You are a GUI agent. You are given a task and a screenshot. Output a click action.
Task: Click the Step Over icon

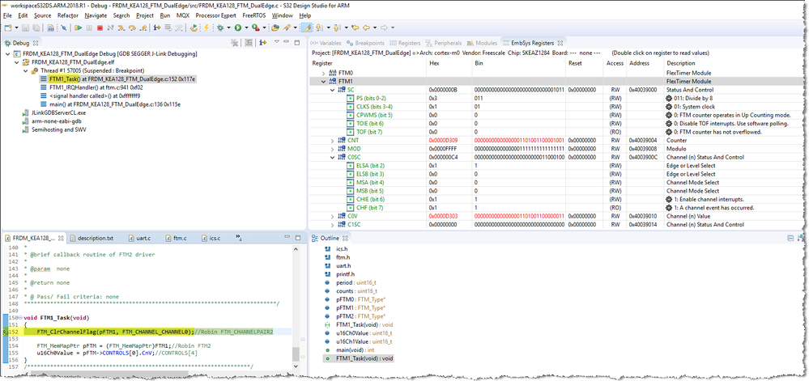(x=132, y=28)
